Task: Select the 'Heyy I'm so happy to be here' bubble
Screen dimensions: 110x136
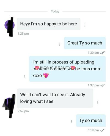Action: click(x=49, y=24)
